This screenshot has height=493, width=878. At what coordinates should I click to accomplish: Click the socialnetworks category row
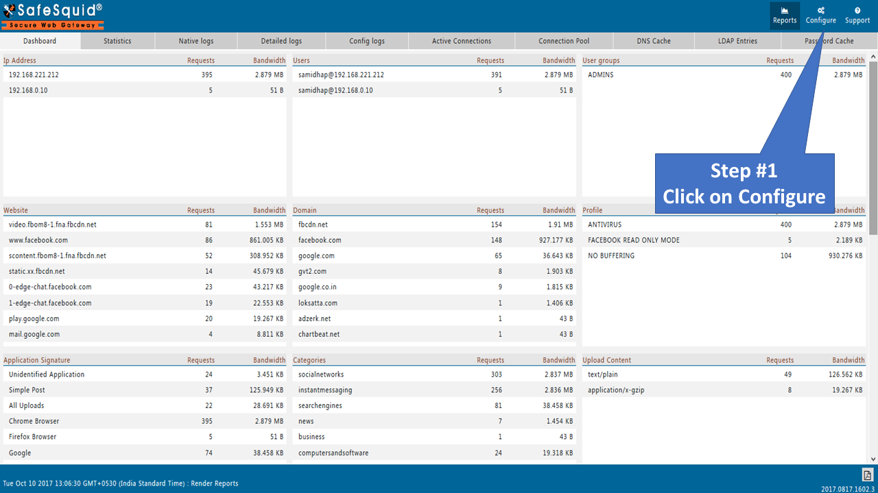coord(321,375)
